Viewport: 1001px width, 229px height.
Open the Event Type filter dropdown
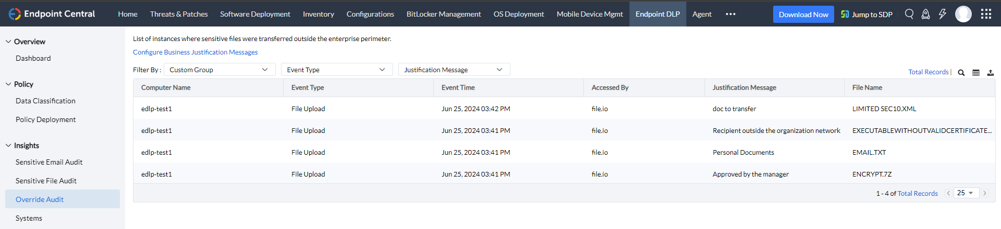point(336,70)
